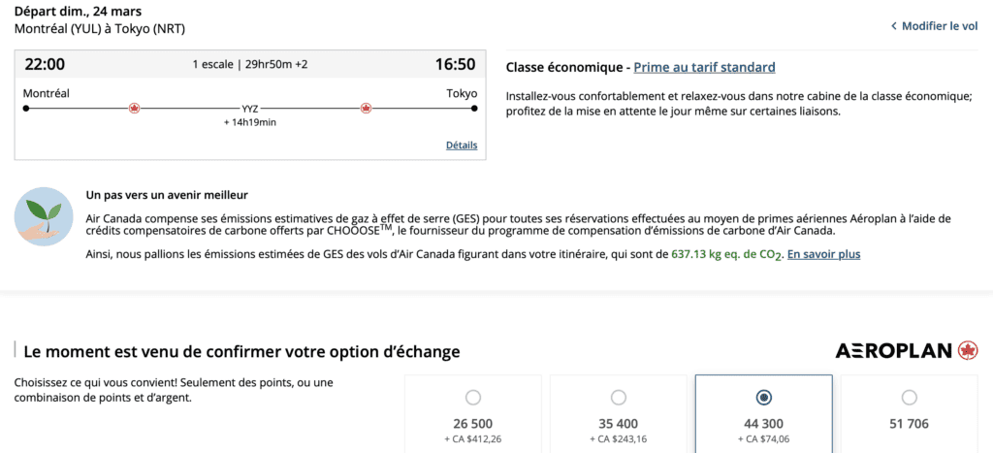Select the 26 500 points option
The height and width of the screenshot is (453, 993).
pyautogui.click(x=472, y=398)
